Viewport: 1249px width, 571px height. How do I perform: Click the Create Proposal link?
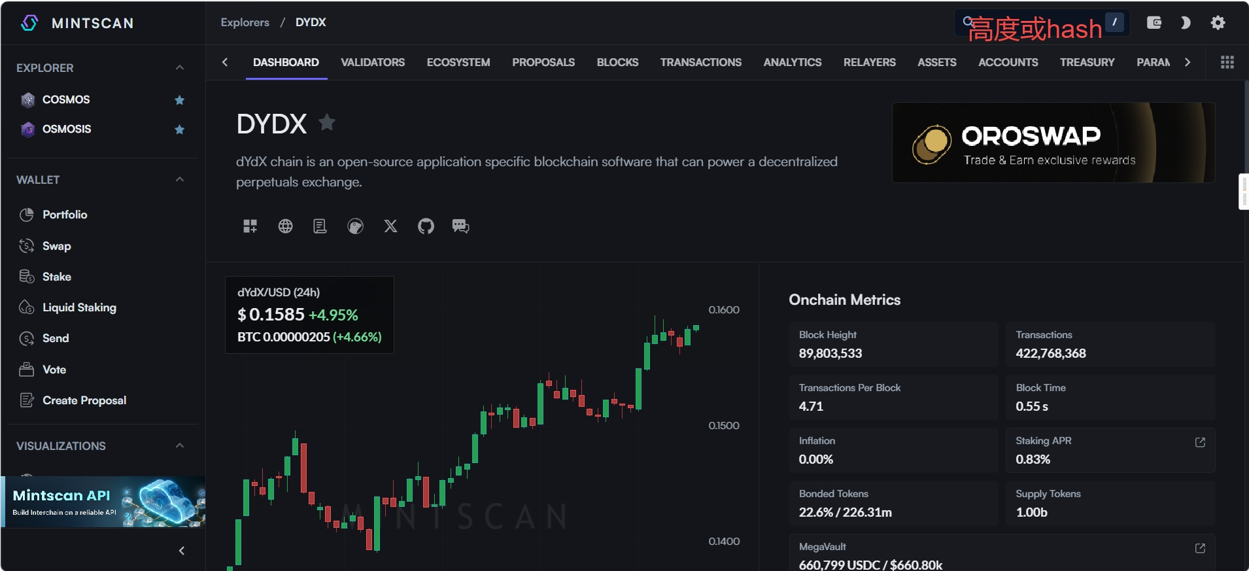click(x=84, y=400)
